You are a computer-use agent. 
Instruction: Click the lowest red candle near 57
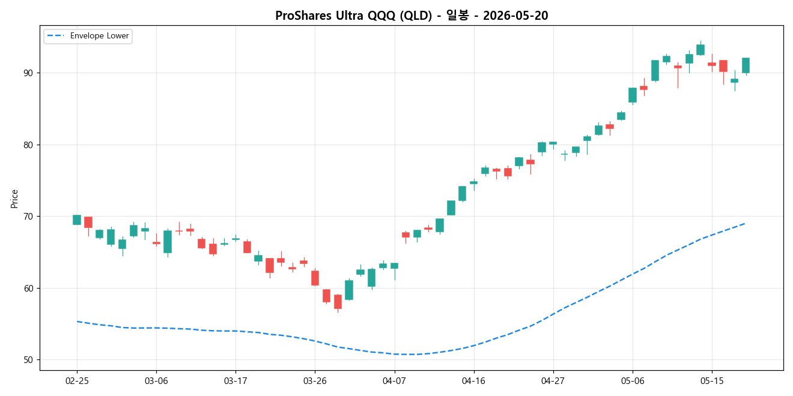tap(338, 302)
